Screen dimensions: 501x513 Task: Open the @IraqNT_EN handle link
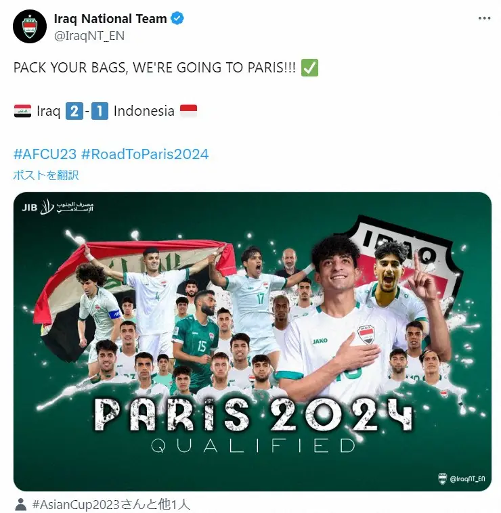[x=89, y=35]
